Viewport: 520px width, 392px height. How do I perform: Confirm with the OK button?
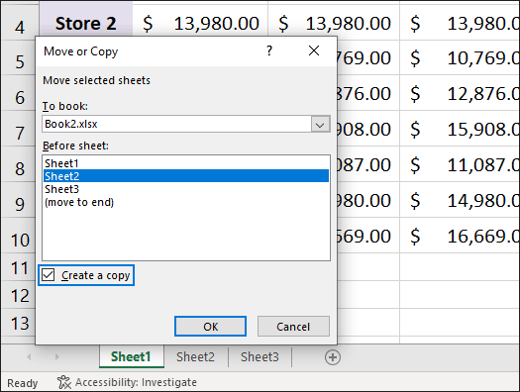210,327
